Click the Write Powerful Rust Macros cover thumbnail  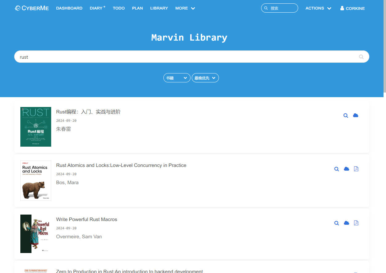[x=36, y=234]
